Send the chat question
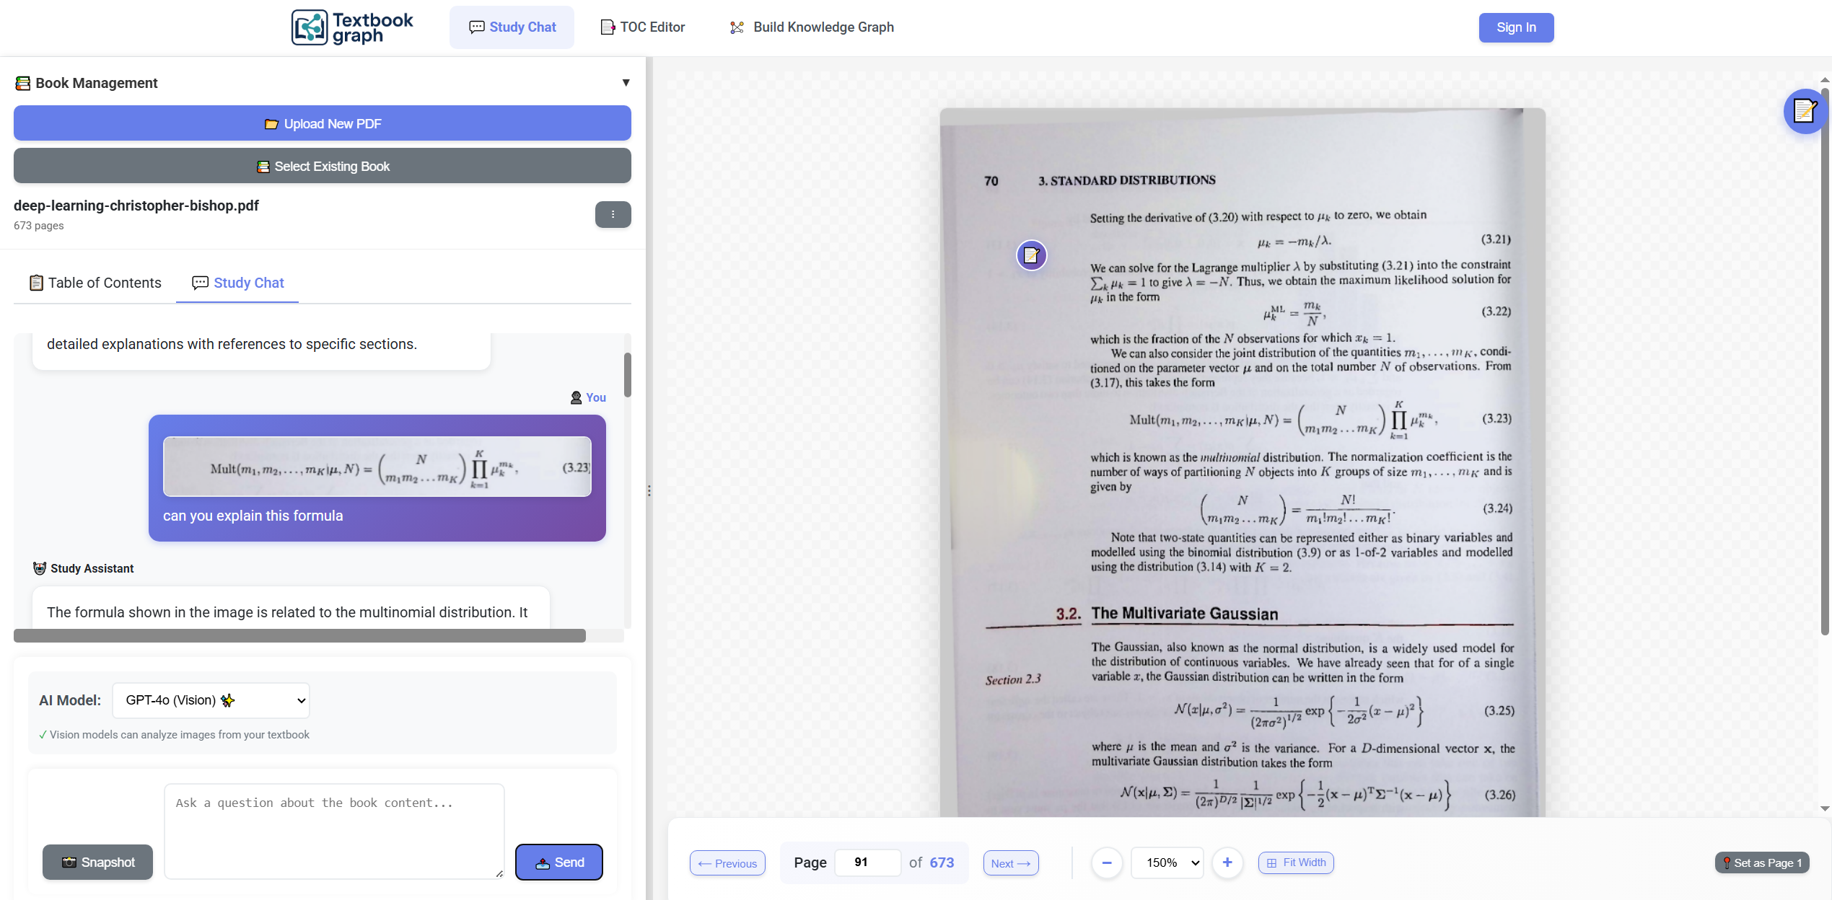 pos(559,862)
